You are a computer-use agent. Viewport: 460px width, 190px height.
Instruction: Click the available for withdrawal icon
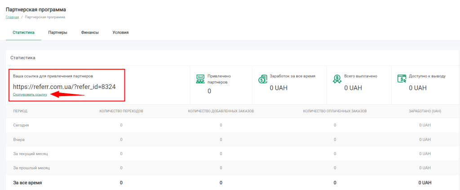tap(402, 79)
